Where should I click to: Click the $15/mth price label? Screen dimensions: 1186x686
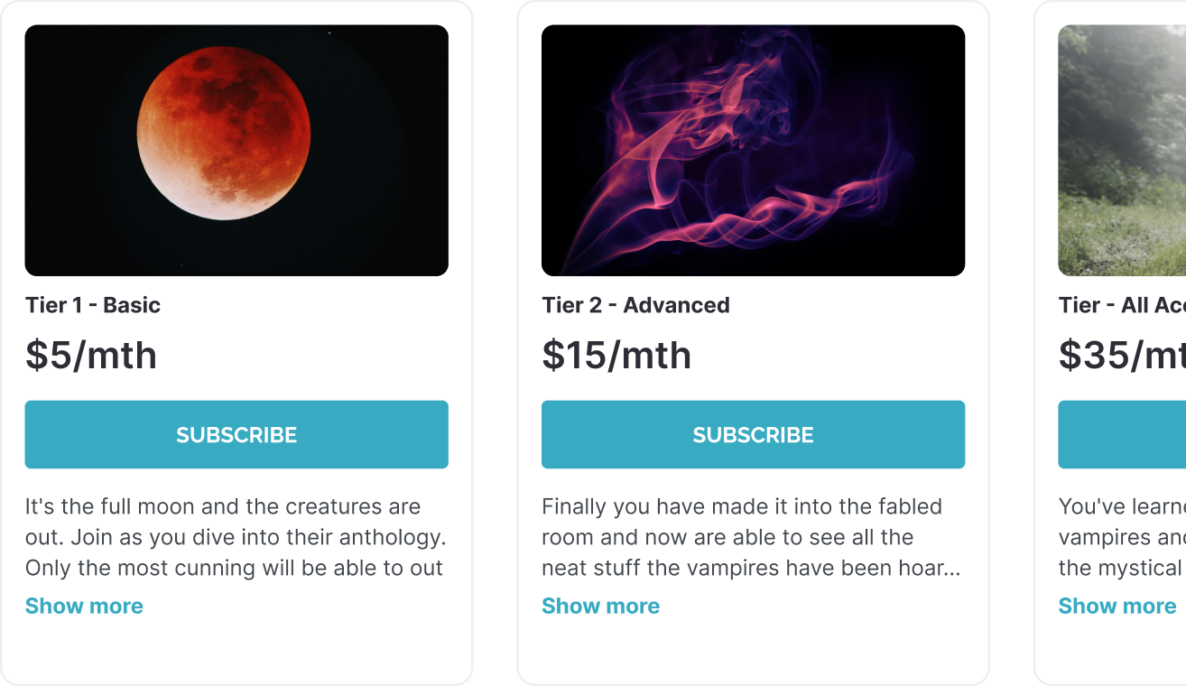pyautogui.click(x=616, y=355)
